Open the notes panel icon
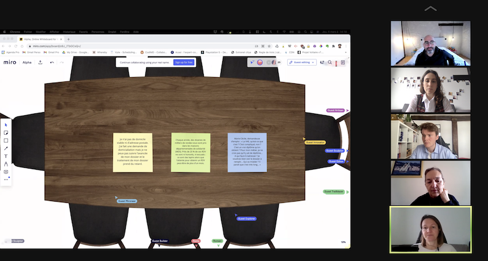This screenshot has width=488, height=261. tap(343, 62)
